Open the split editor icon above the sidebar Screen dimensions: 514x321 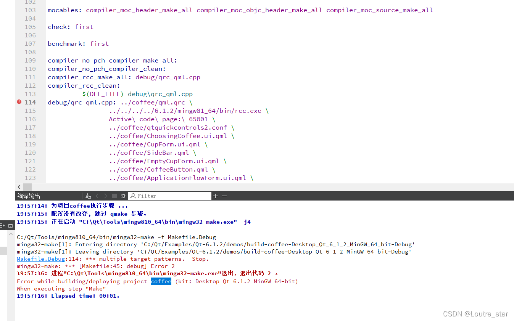coord(3,225)
